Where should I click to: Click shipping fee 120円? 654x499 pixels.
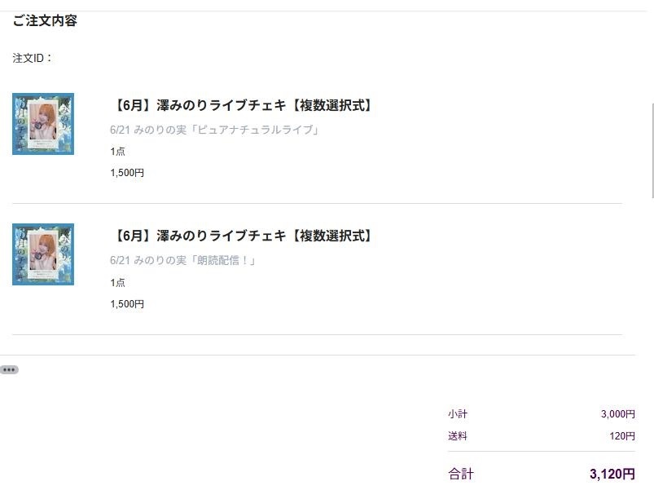coord(622,436)
